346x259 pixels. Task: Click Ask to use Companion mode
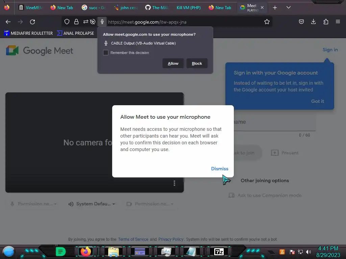(265, 195)
